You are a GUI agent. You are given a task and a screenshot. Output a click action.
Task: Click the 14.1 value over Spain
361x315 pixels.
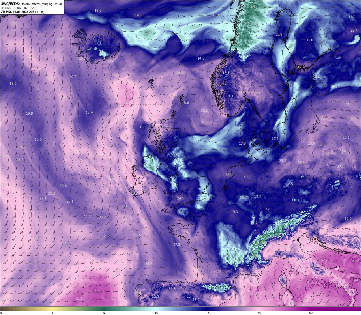click(x=172, y=288)
